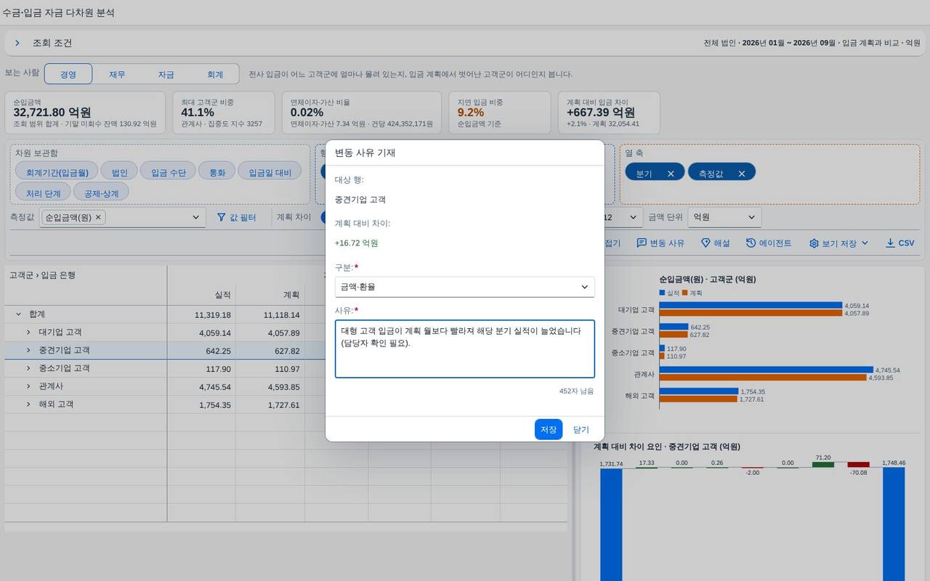Click the 해설 diamond icon
The height and width of the screenshot is (581, 930).
[x=705, y=243]
